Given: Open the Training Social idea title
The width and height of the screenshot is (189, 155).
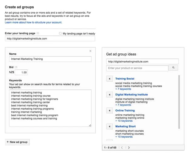Looking at the screenshot, I should [124, 79].
